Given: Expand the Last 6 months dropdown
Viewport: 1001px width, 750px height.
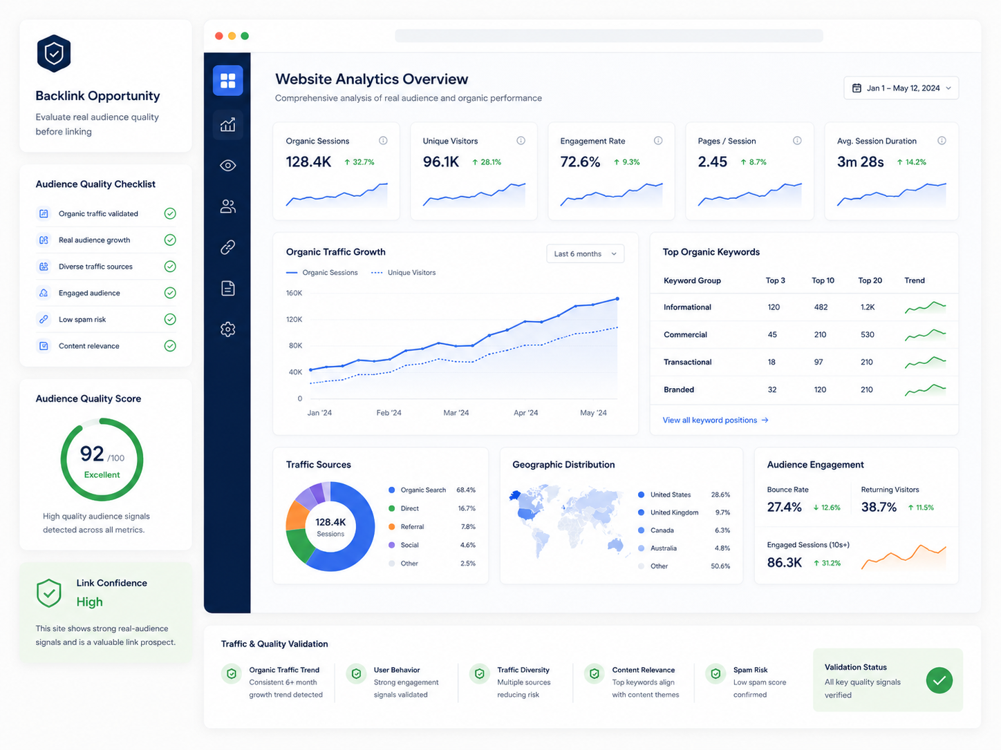Looking at the screenshot, I should coord(585,253).
